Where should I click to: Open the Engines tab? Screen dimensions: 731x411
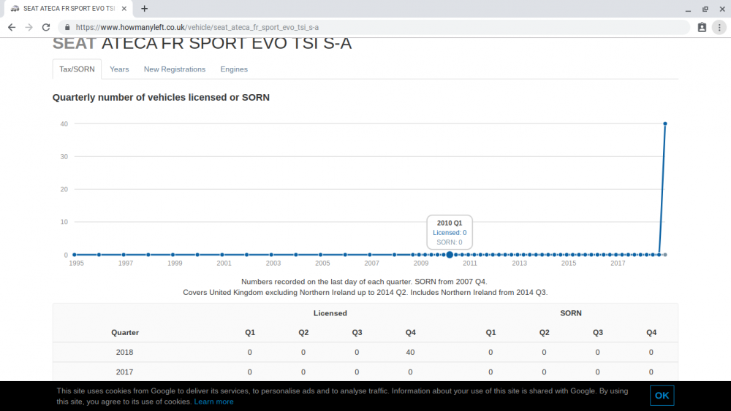pyautogui.click(x=234, y=69)
